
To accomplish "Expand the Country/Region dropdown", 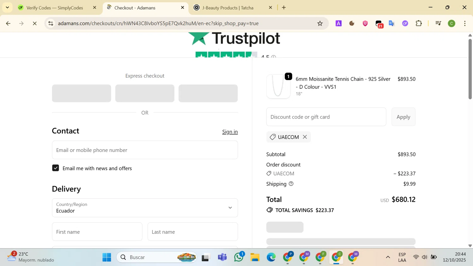I will point(145,208).
